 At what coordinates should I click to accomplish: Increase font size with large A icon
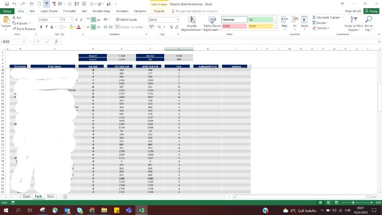point(76,19)
